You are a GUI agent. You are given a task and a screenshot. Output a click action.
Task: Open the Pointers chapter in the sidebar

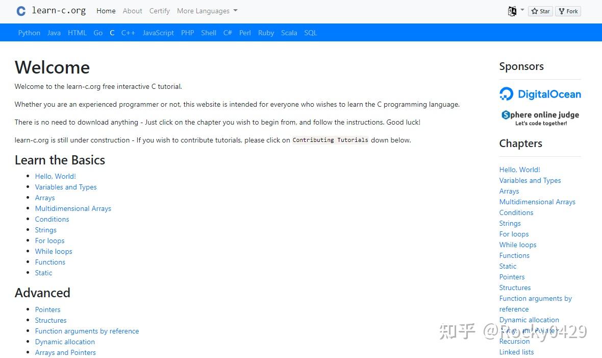[512, 277]
